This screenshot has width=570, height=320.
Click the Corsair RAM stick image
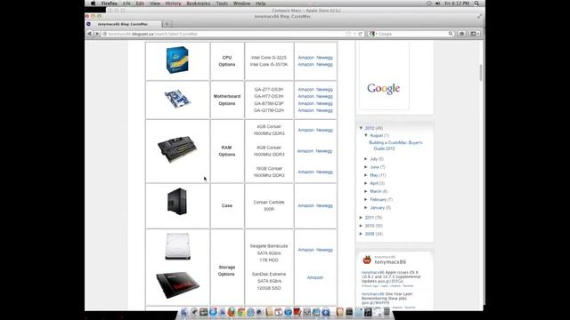[x=177, y=148]
